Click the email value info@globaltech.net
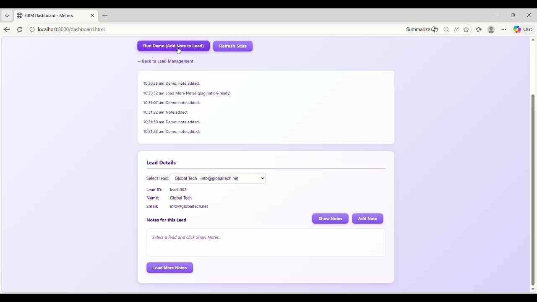The height and width of the screenshot is (302, 537). click(x=189, y=206)
